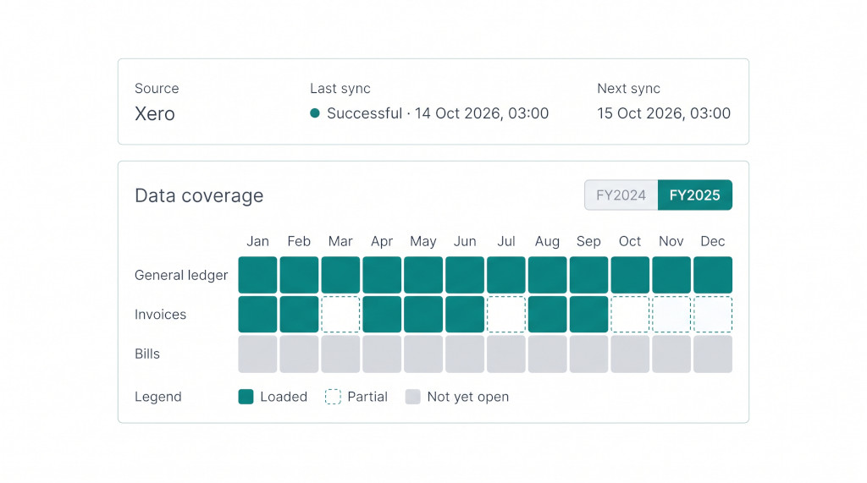The image size is (867, 483).
Task: Switch to the FY2024 tab
Action: [x=621, y=195]
